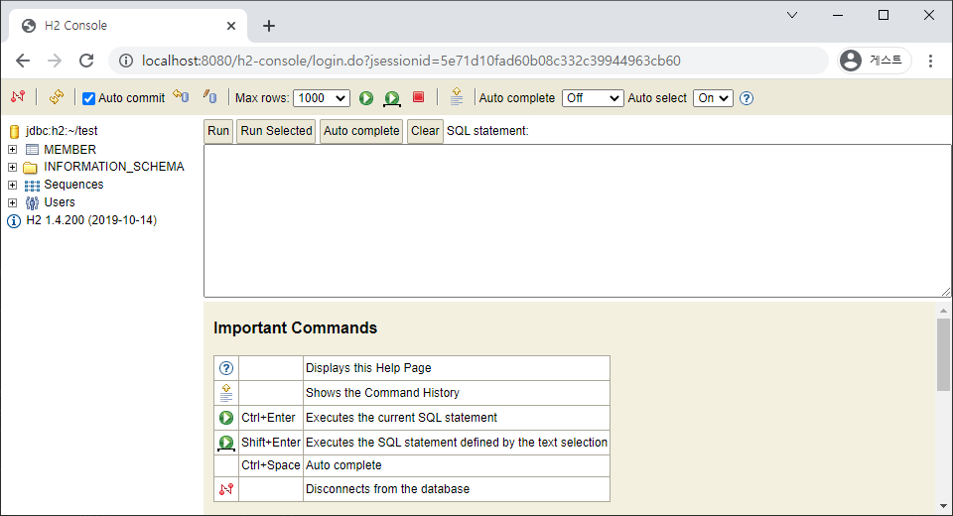Click the Clear button
Viewport: 953px width, 516px height.
425,131
